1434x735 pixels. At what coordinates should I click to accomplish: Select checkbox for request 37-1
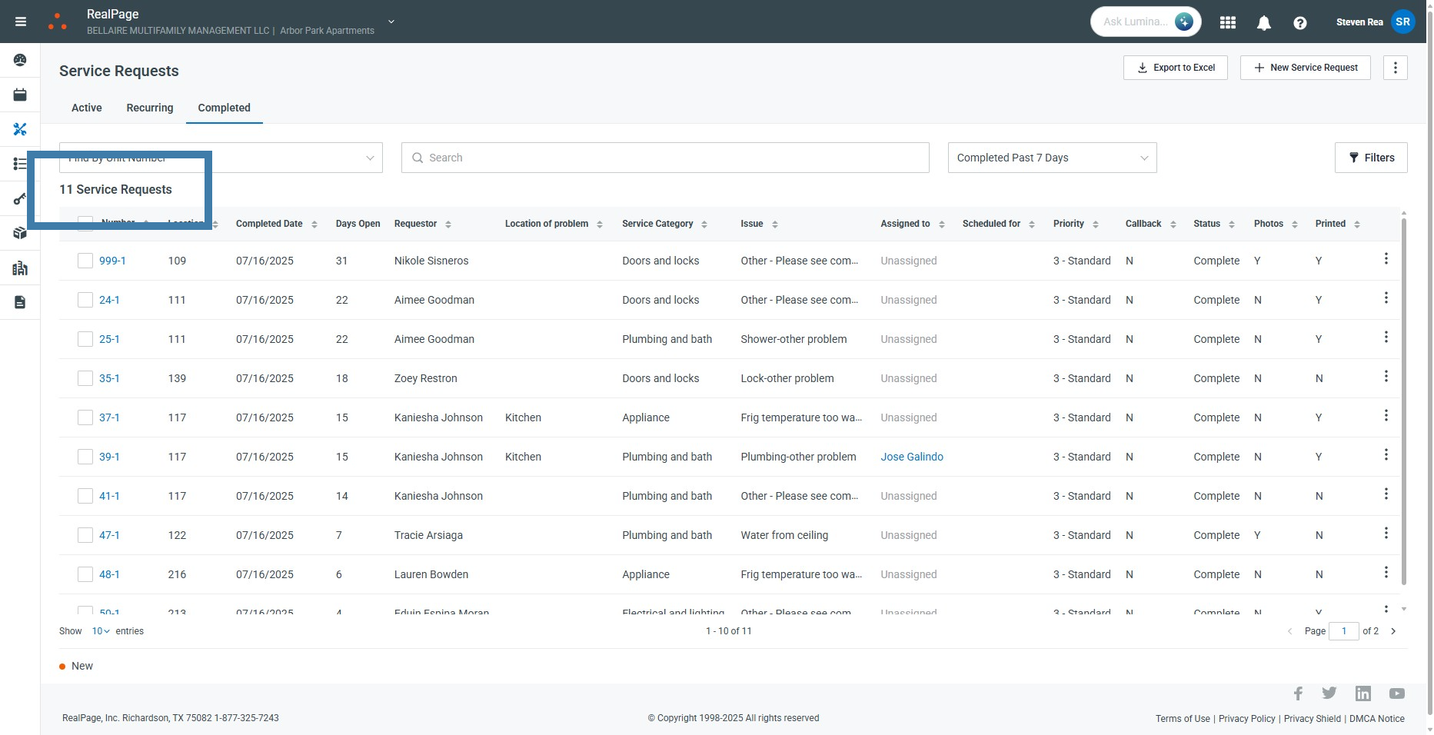(x=85, y=417)
